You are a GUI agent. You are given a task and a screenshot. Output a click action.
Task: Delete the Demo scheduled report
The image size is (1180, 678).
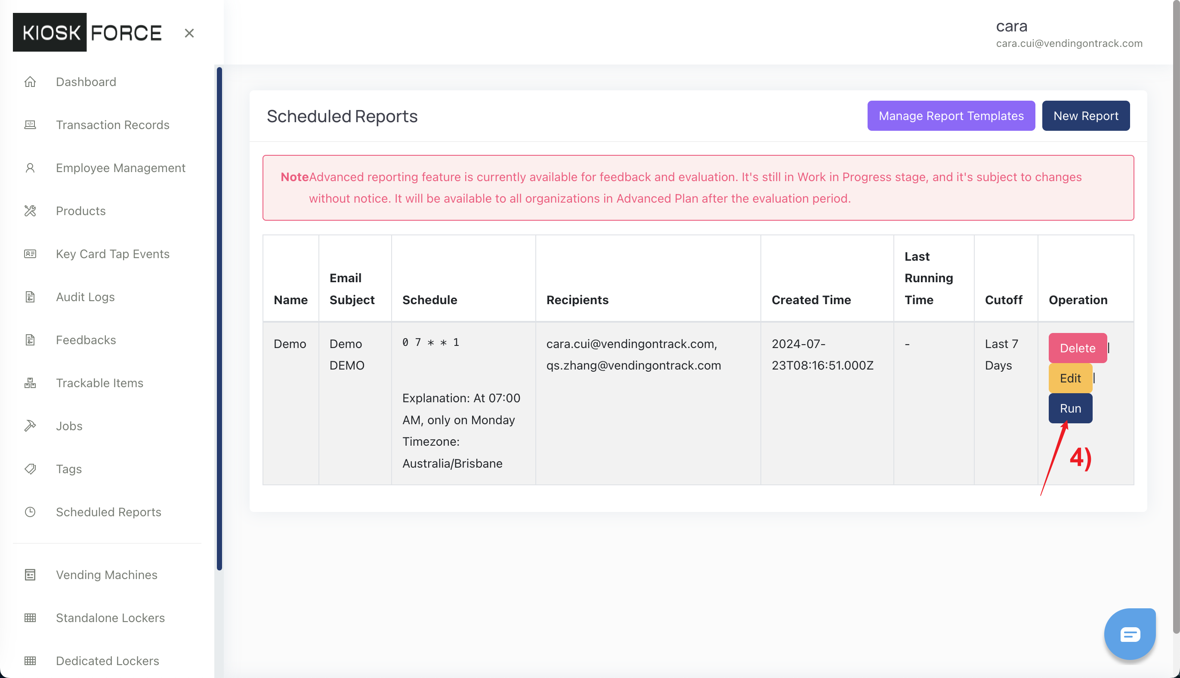1077,348
